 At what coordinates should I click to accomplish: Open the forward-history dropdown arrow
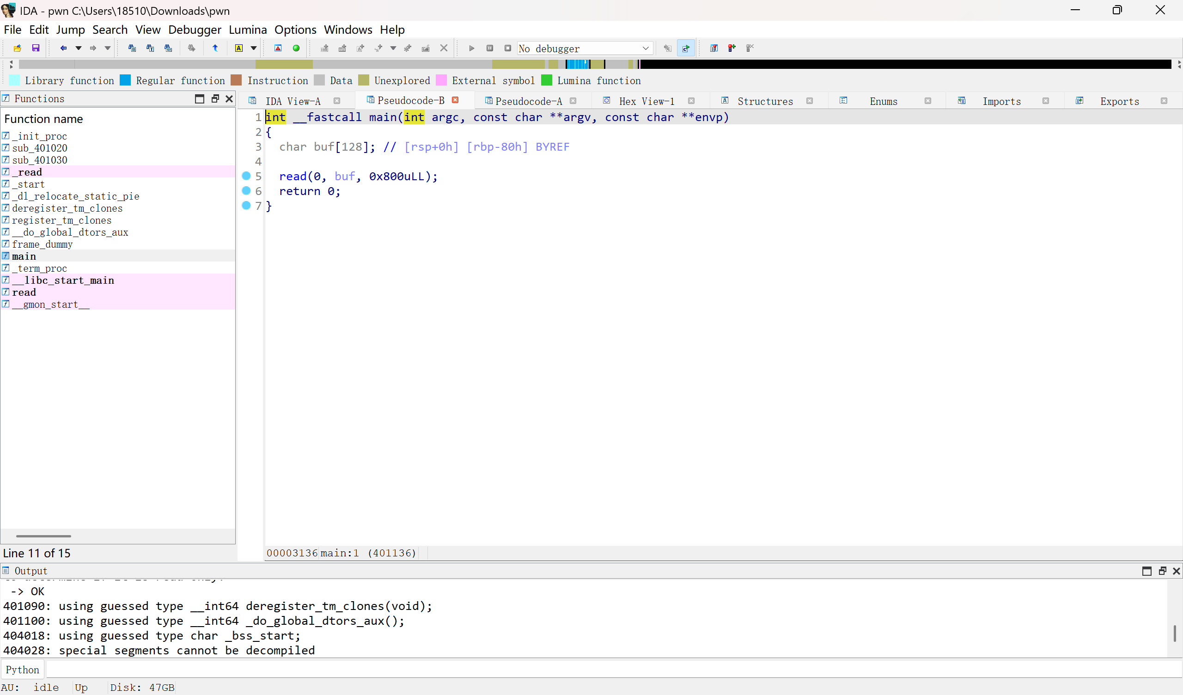tap(108, 48)
